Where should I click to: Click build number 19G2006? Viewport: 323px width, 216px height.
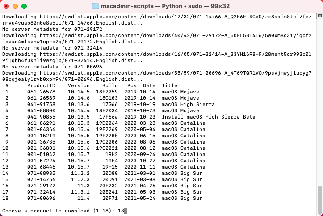[x=107, y=142]
